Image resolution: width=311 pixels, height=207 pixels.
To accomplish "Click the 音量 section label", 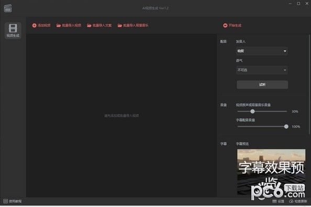I will pos(224,105).
